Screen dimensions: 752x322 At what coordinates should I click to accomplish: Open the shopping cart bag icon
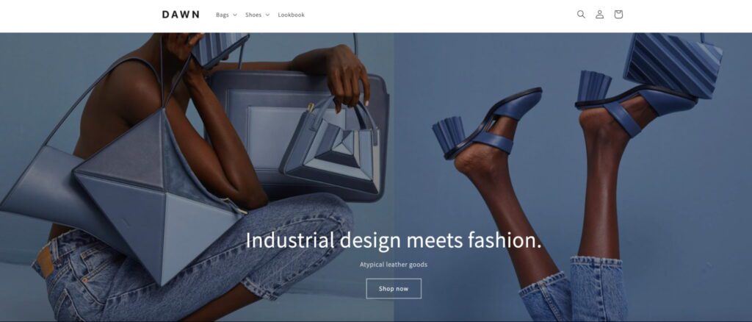[618, 15]
